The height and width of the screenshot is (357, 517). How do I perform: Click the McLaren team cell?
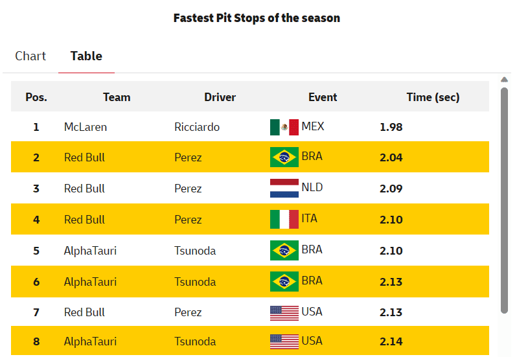click(x=86, y=127)
